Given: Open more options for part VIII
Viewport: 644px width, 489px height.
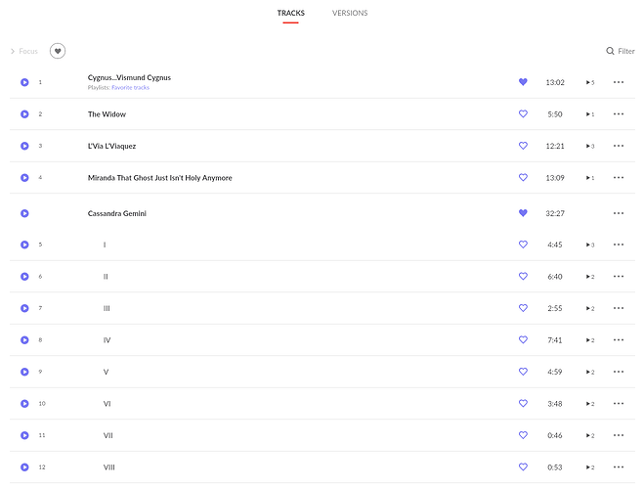Looking at the screenshot, I should [619, 467].
